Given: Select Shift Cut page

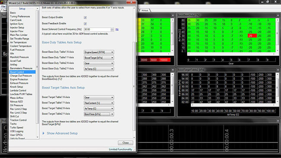Looking at the screenshot, I should [x=14, y=117].
